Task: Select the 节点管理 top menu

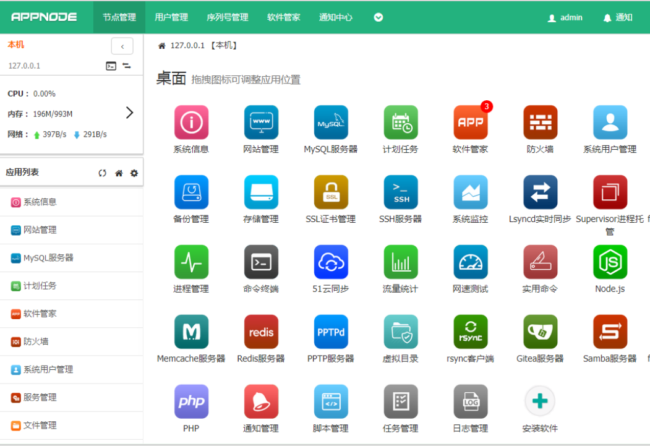Action: [119, 17]
